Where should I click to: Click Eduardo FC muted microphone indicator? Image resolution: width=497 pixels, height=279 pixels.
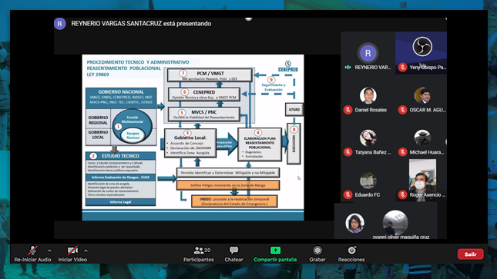(x=348, y=194)
